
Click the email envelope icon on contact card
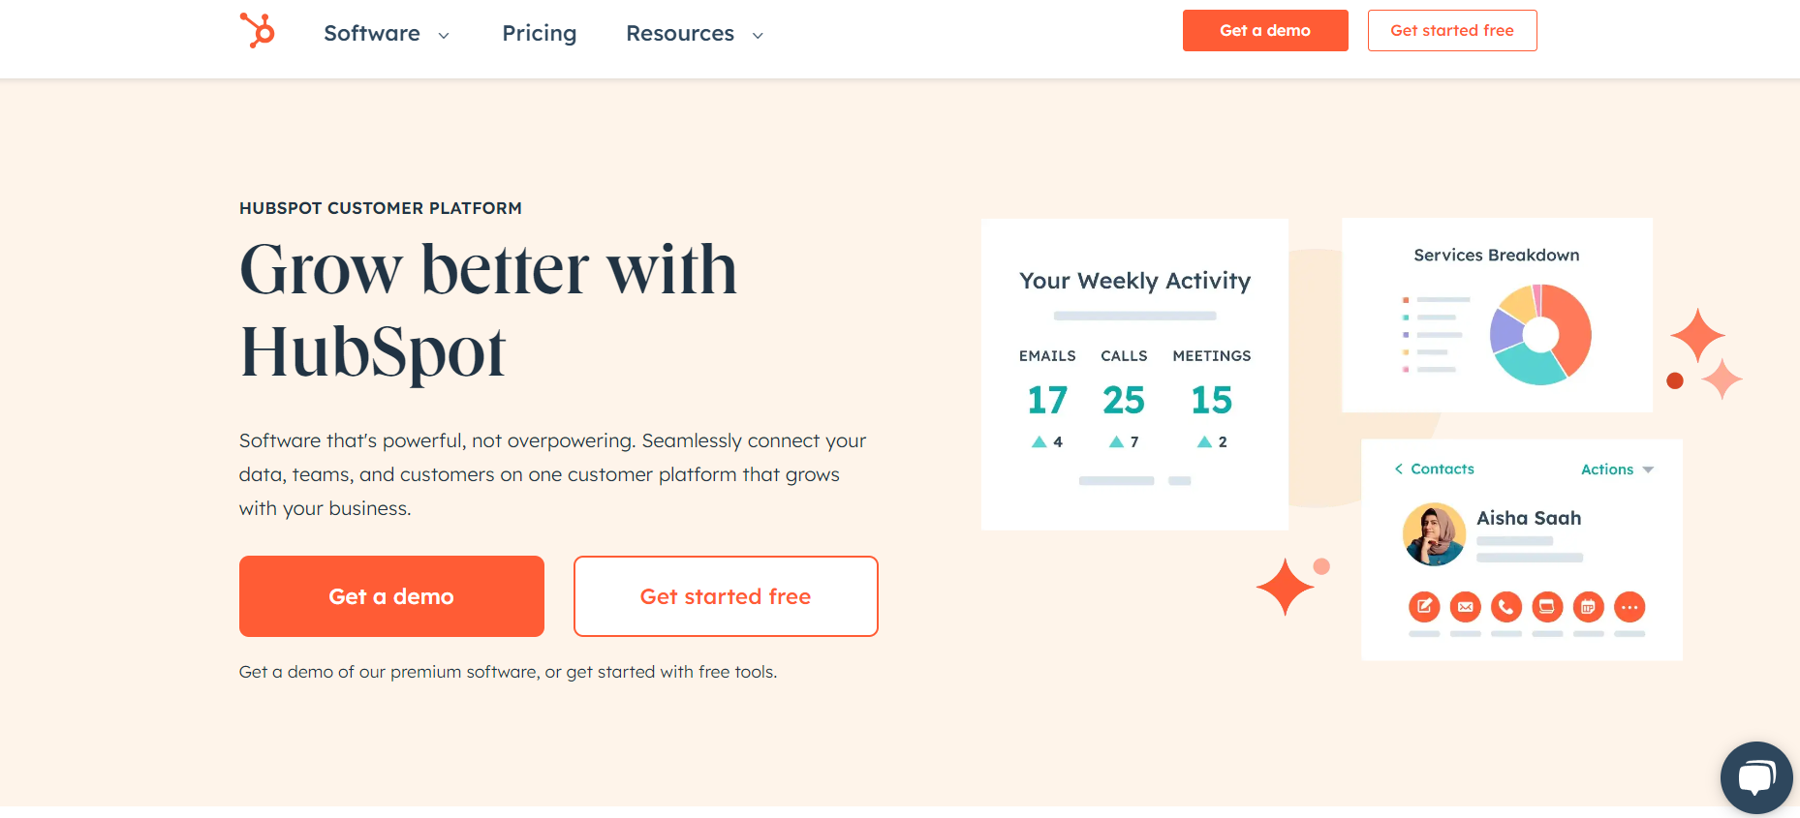coord(1466,607)
